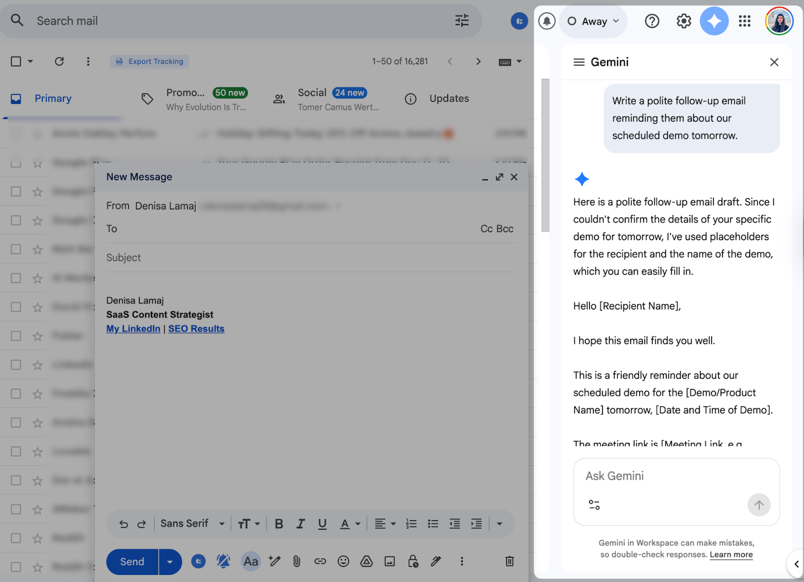
Task: Insert a photo into the email
Action: point(389,561)
